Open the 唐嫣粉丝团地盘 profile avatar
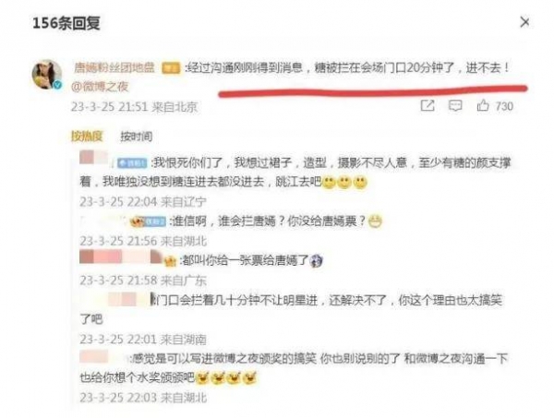Image resolution: width=554 pixels, height=418 pixels. [47, 74]
